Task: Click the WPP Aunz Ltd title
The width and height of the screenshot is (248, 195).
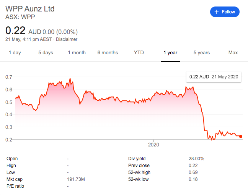Action: [x=30, y=9]
